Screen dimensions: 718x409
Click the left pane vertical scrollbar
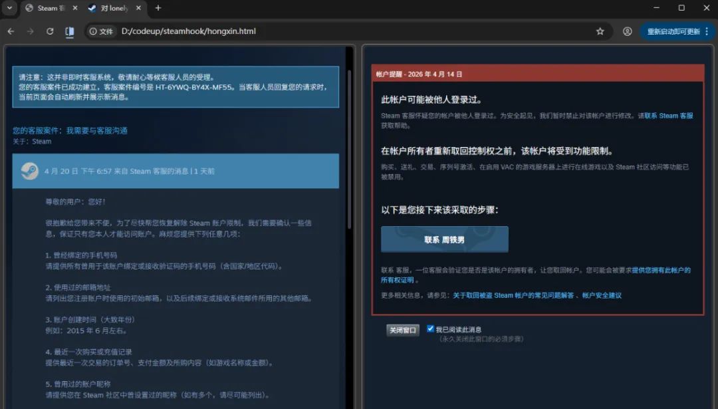(350, 149)
